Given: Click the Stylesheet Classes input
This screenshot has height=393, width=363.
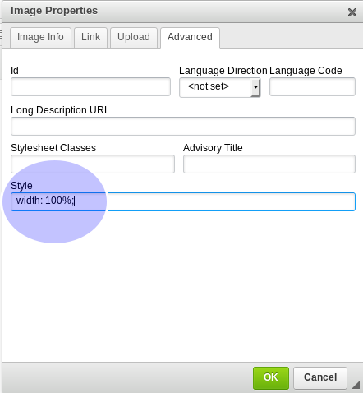Looking at the screenshot, I should 93,164.
